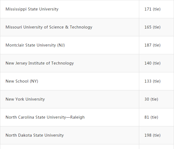Click the 171 (tie) rank cell
The image size is (174, 149).
point(152,9)
